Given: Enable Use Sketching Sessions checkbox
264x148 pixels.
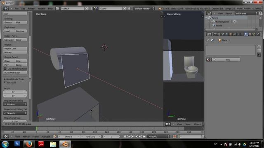Looking at the screenshot, I should point(5,69).
